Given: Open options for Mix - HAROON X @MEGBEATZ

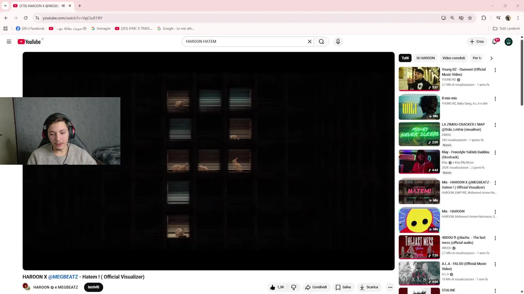Looking at the screenshot, I should click(495, 183).
